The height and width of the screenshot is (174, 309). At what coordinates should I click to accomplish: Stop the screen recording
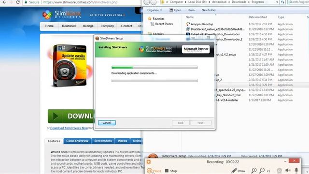pyautogui.click(x=170, y=171)
